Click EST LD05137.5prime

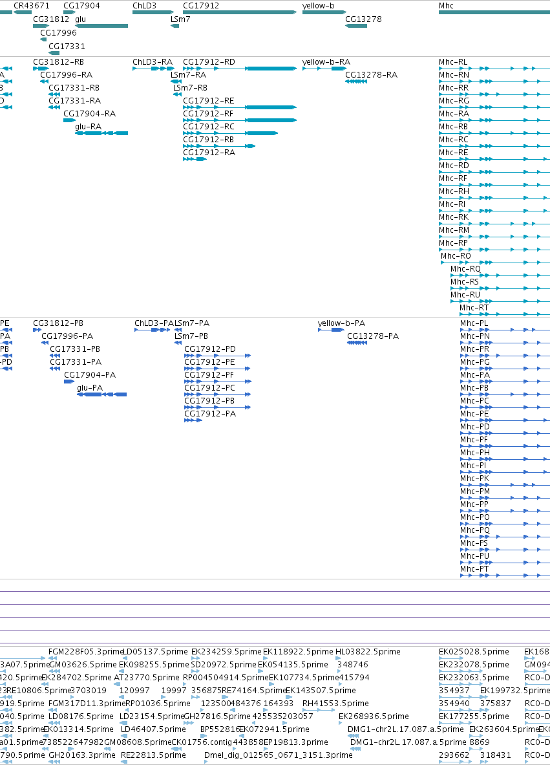tap(155, 652)
